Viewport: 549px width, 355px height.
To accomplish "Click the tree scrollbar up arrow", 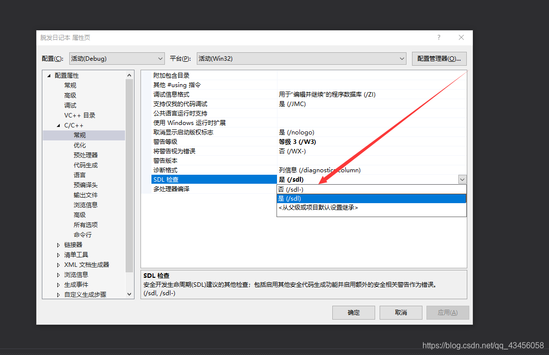I will [129, 75].
